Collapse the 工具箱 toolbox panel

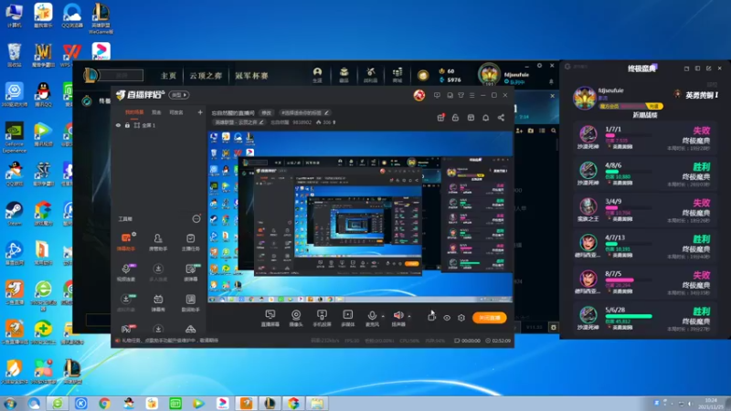(x=196, y=218)
